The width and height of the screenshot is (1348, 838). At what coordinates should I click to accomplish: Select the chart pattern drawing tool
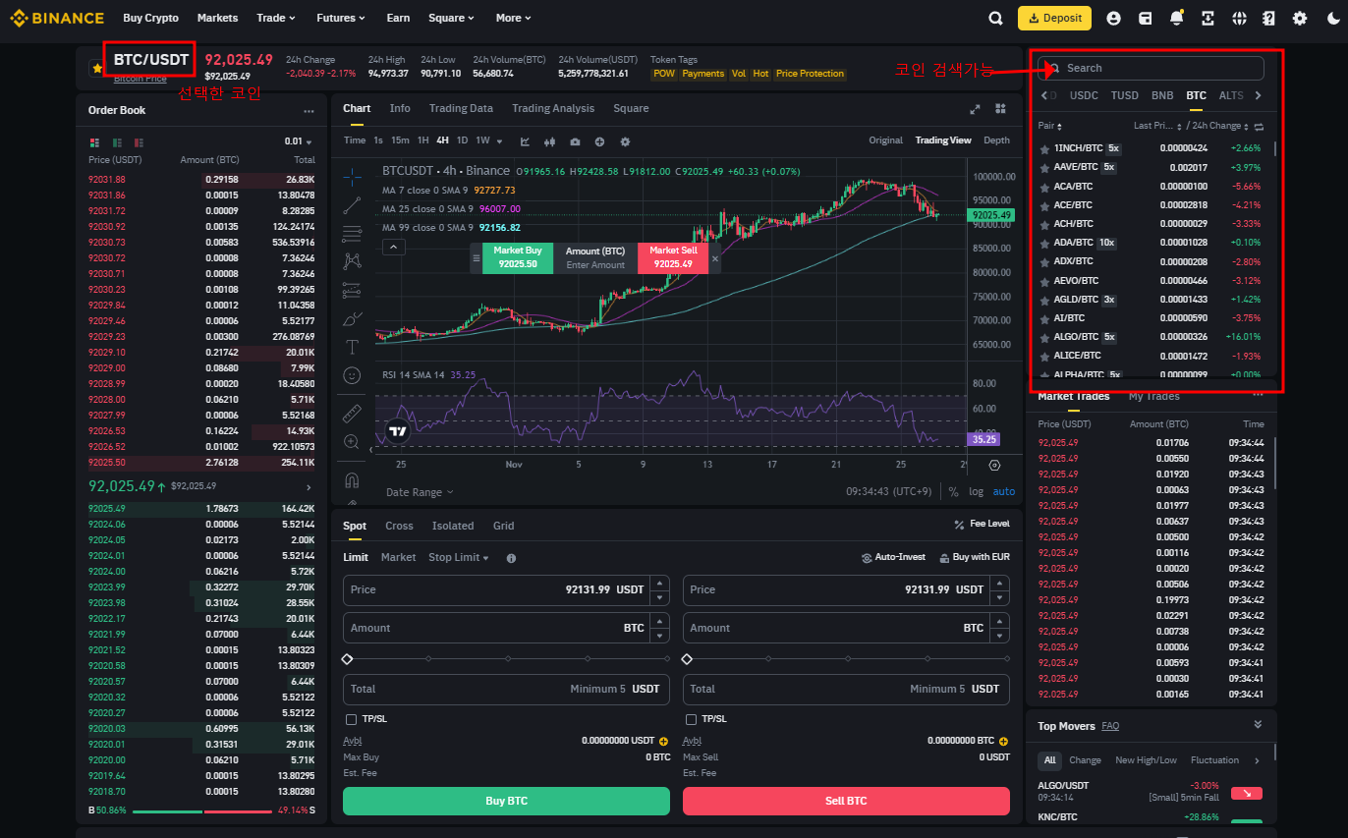point(353,261)
